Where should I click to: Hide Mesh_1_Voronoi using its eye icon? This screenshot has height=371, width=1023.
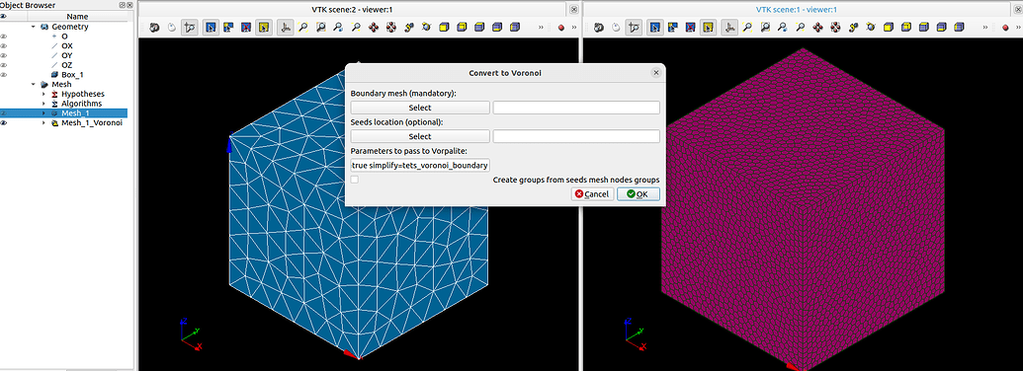(x=3, y=122)
